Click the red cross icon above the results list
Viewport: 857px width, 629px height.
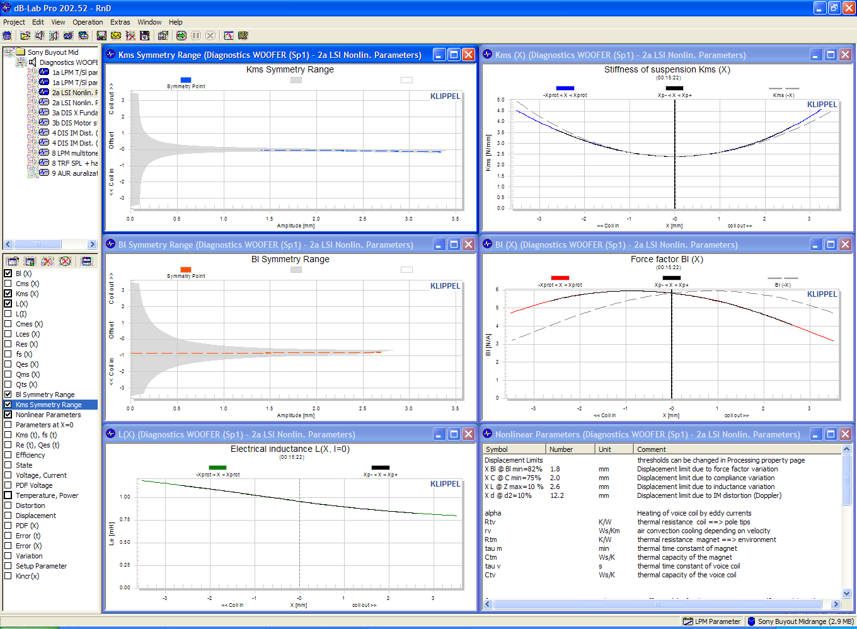pyautogui.click(x=47, y=261)
